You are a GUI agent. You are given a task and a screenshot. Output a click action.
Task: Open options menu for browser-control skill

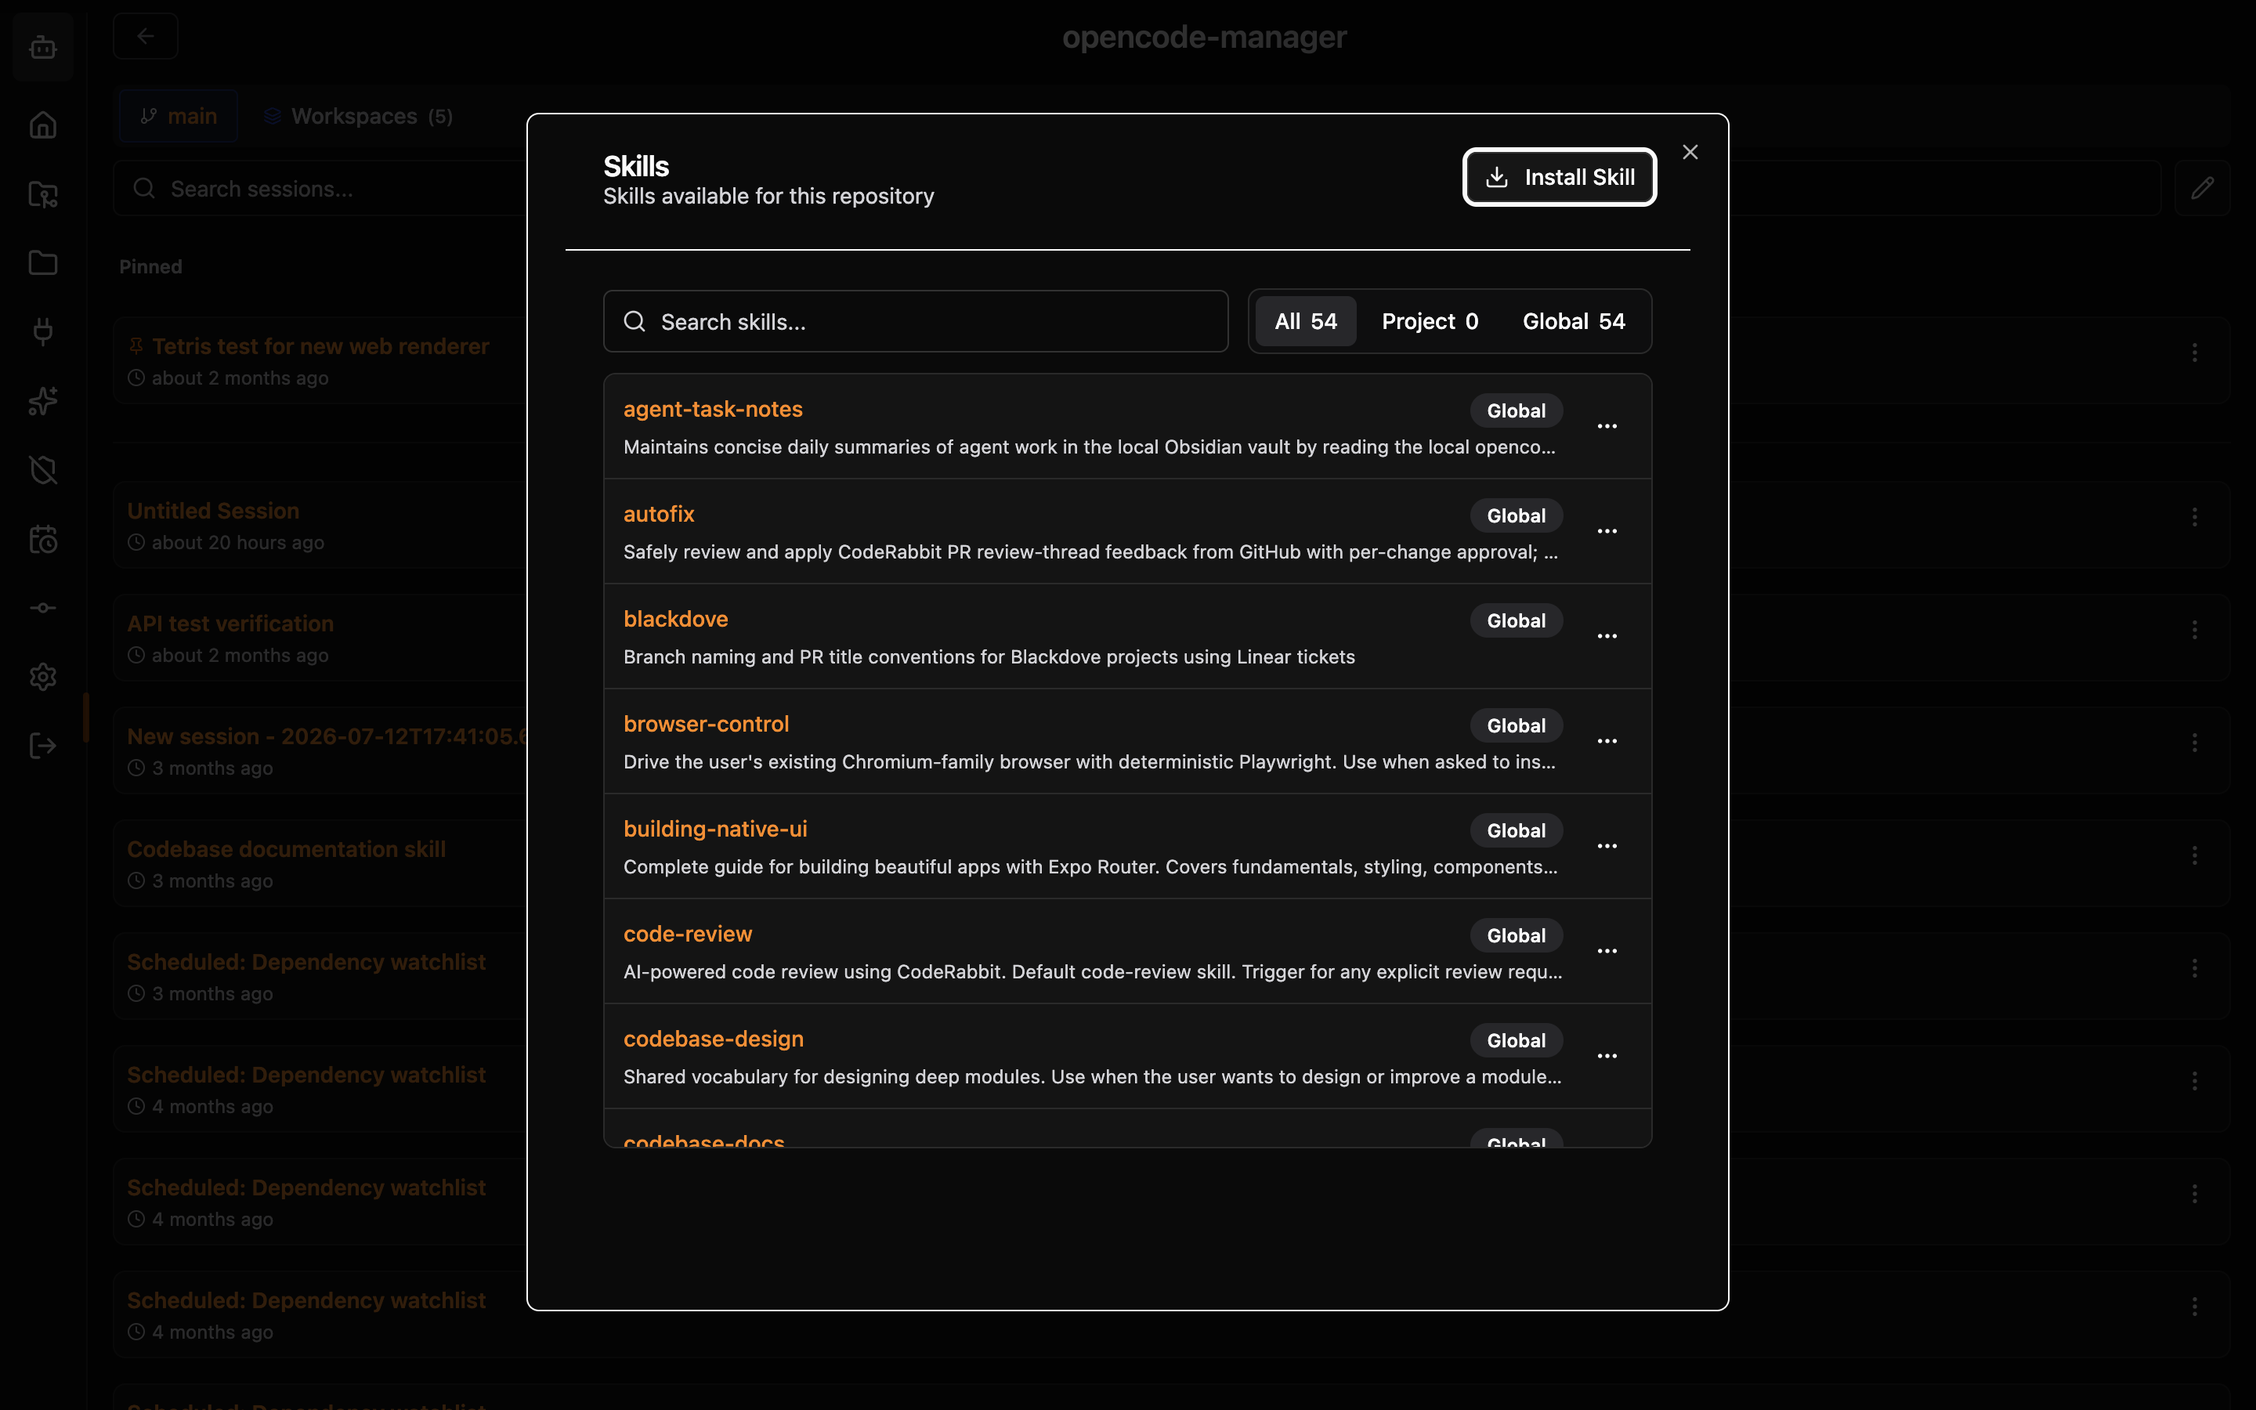point(1607,741)
